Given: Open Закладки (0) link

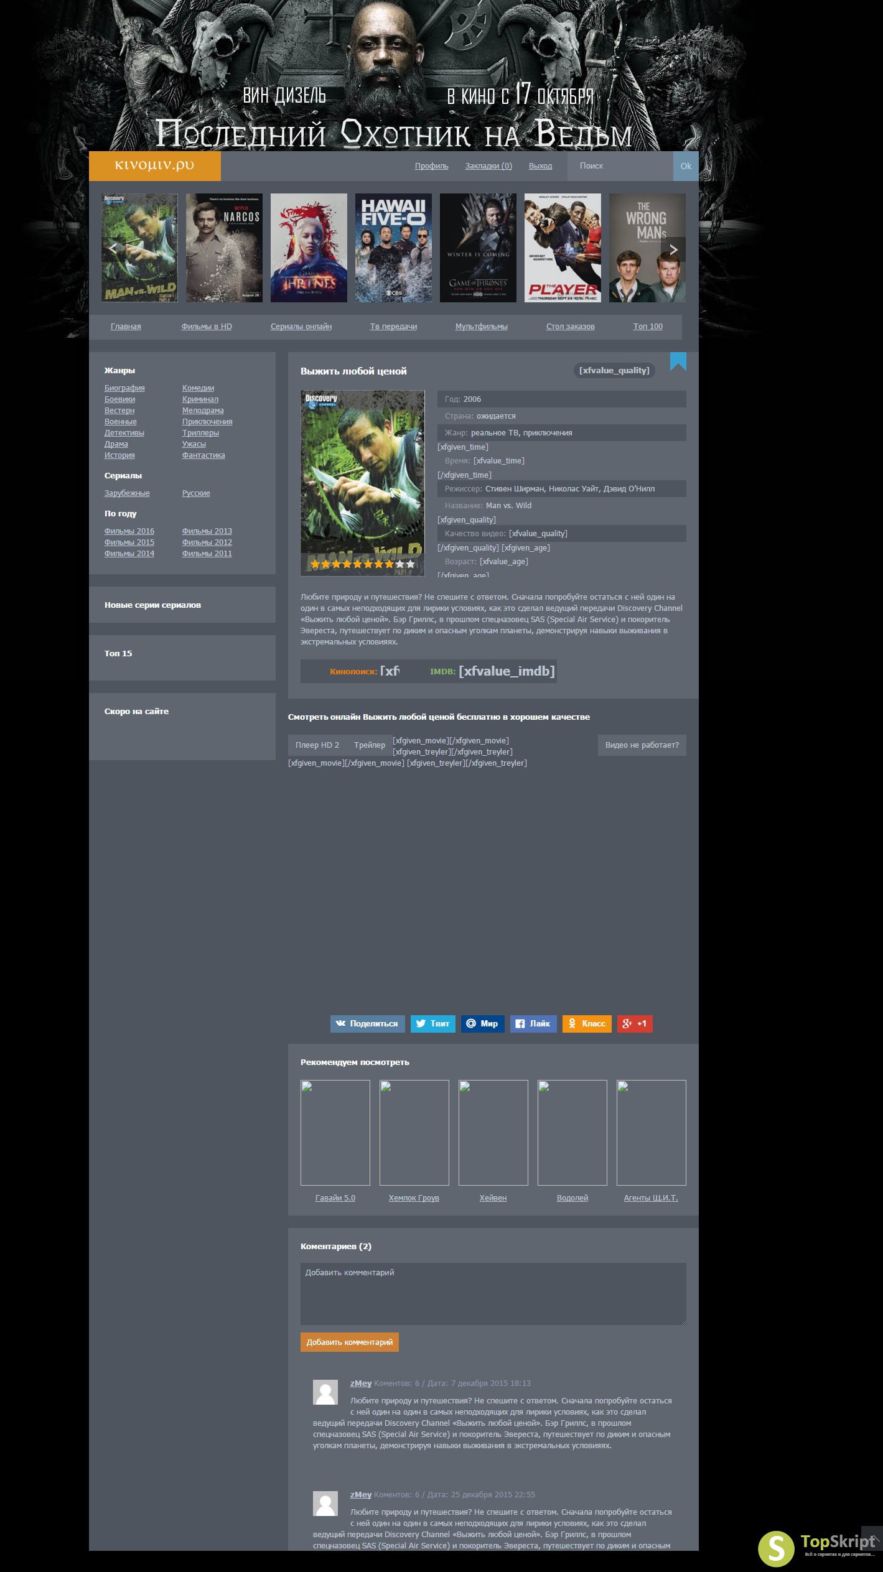Looking at the screenshot, I should point(488,166).
